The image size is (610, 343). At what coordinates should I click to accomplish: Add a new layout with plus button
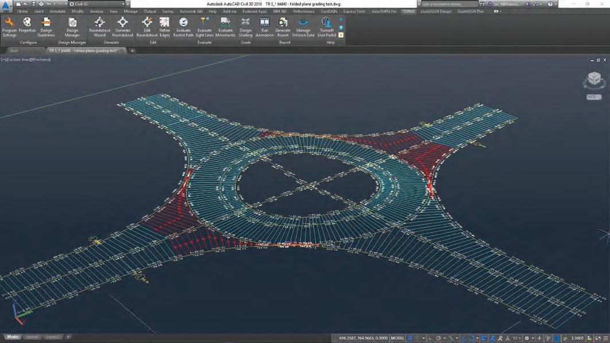click(68, 337)
